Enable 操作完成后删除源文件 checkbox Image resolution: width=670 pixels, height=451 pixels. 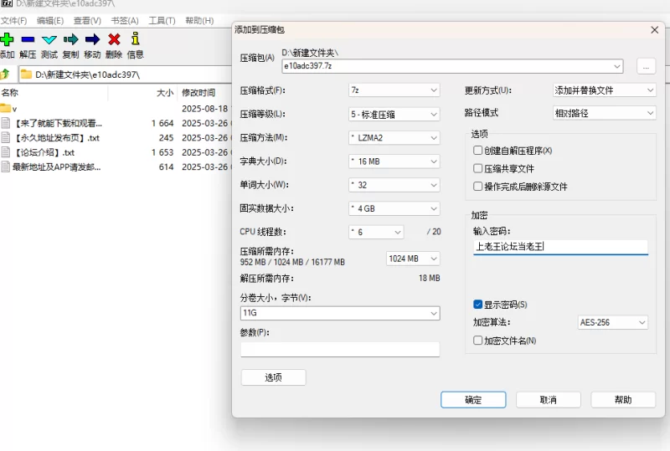477,187
